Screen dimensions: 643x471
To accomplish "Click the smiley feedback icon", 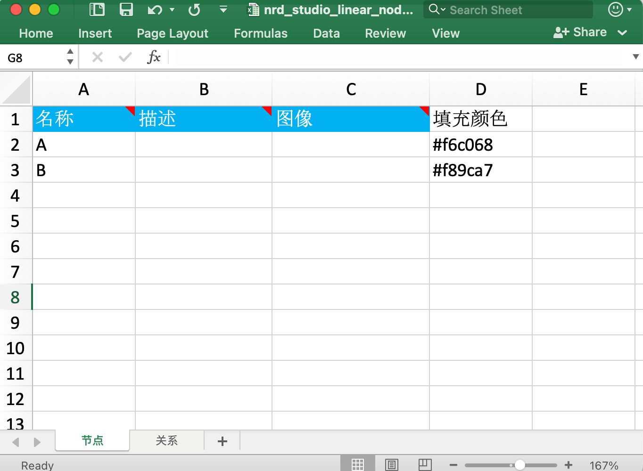I will 615,9.
